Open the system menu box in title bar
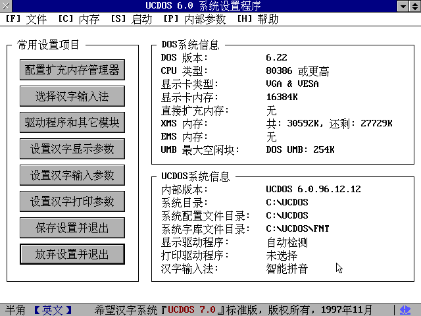The image size is (421, 316). [7, 7]
